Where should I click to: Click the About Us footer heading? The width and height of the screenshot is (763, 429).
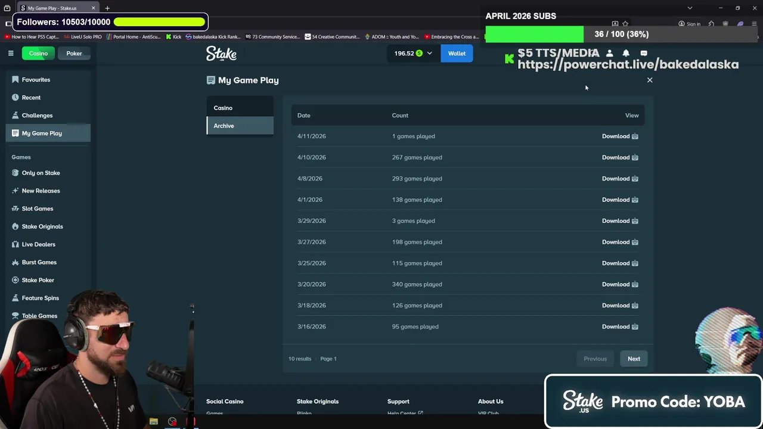coord(491,402)
